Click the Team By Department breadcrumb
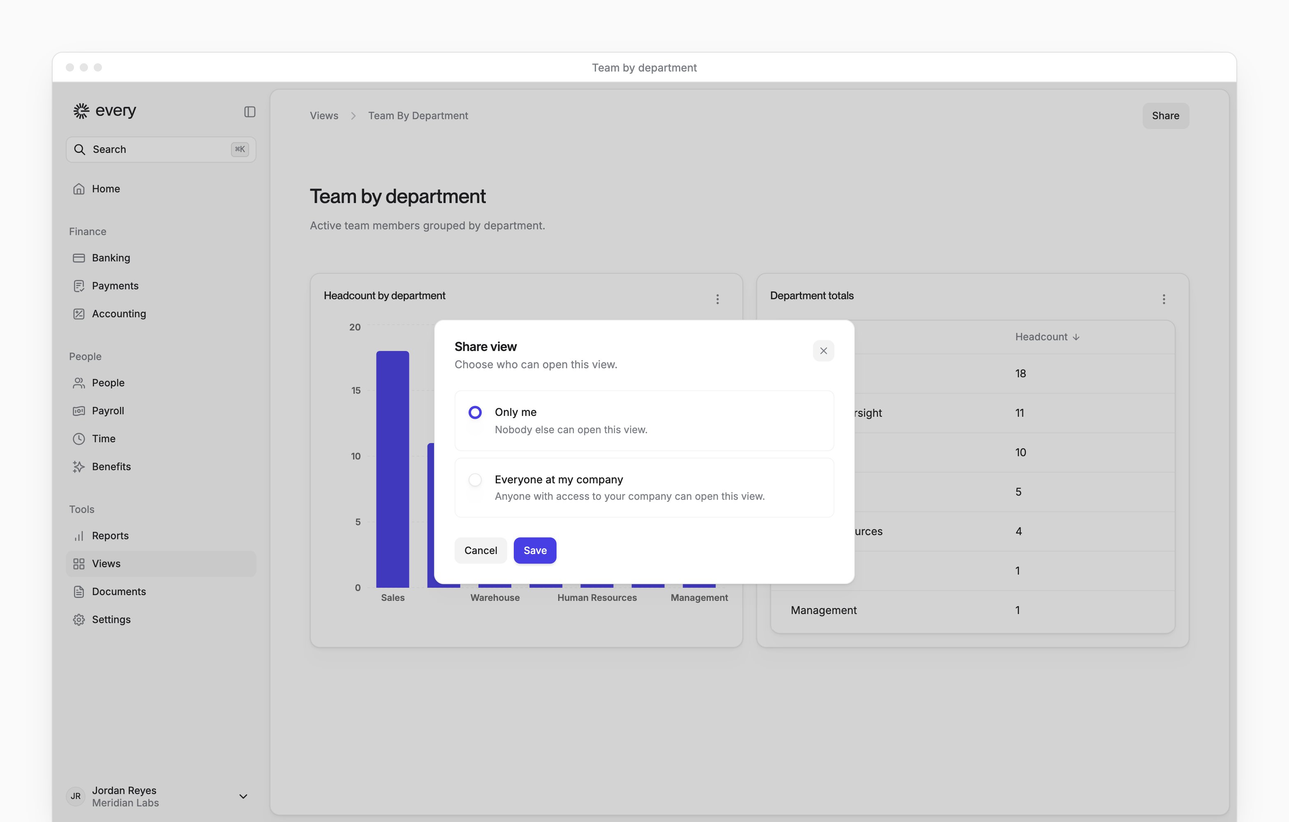Screen dimensions: 1289x822 click(x=418, y=115)
